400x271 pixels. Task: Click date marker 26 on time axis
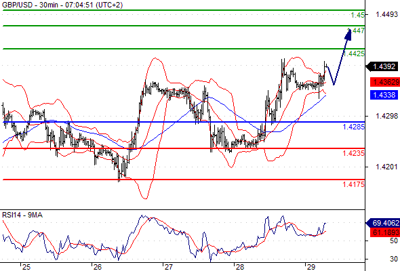click(97, 267)
